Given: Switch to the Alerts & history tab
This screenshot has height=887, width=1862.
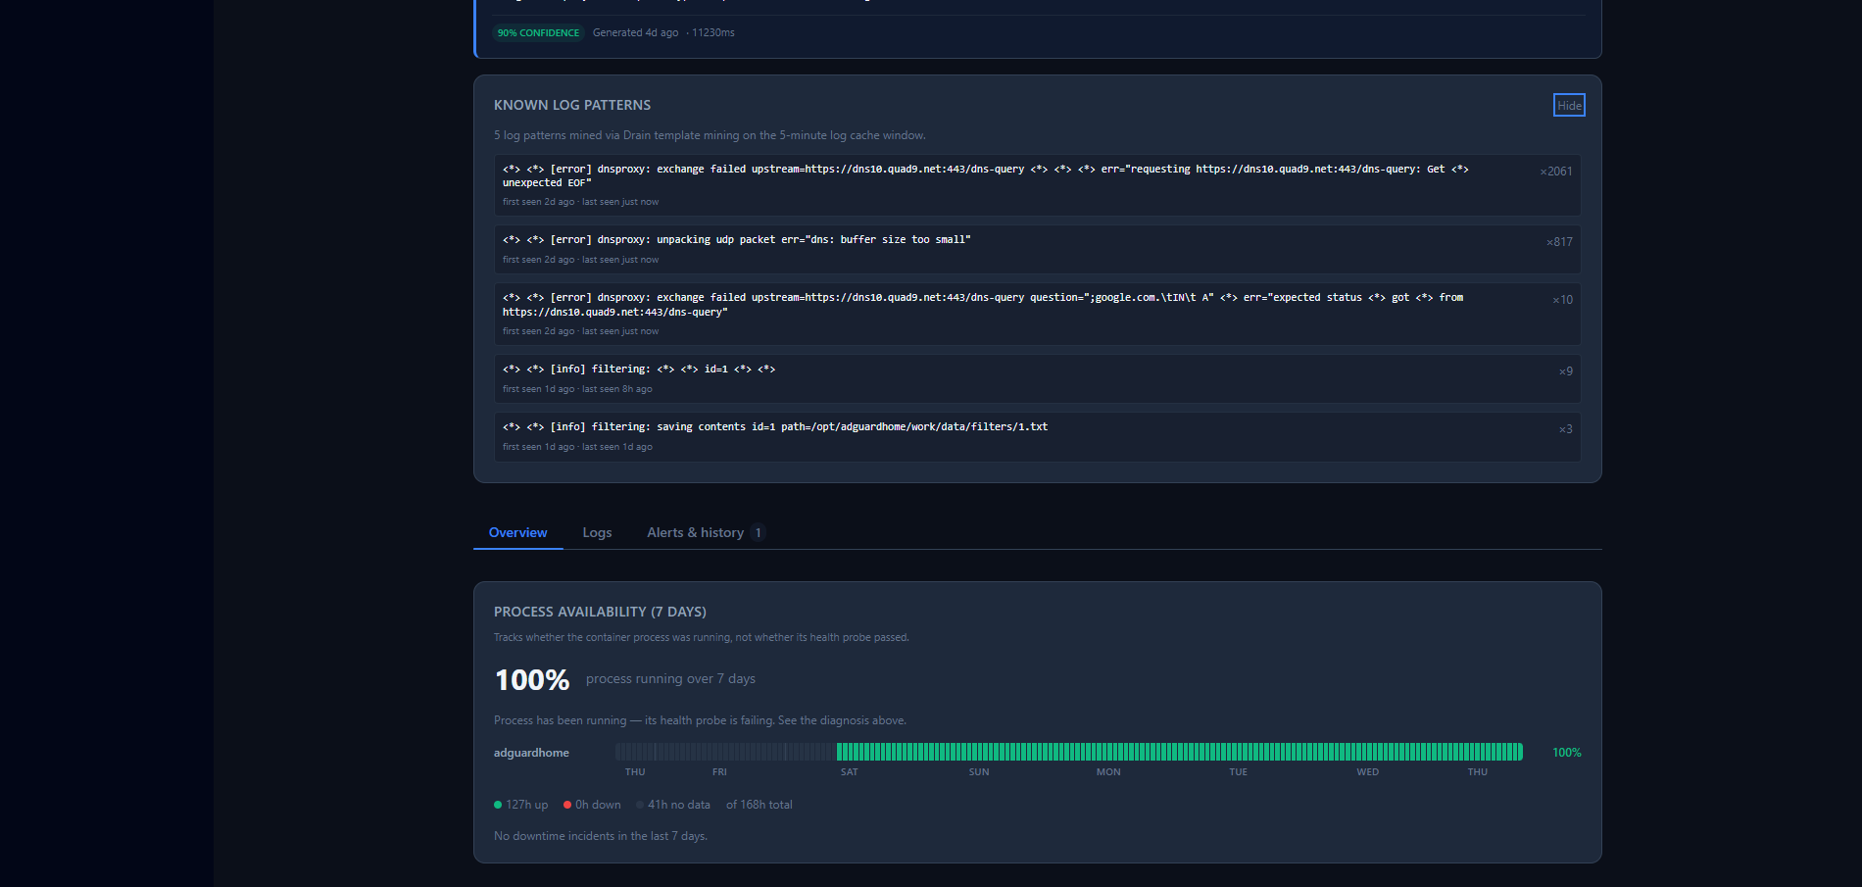Looking at the screenshot, I should [x=697, y=532].
